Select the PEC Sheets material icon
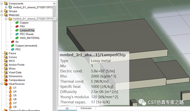Viewport: 190px width, 111px height. tap(17, 34)
